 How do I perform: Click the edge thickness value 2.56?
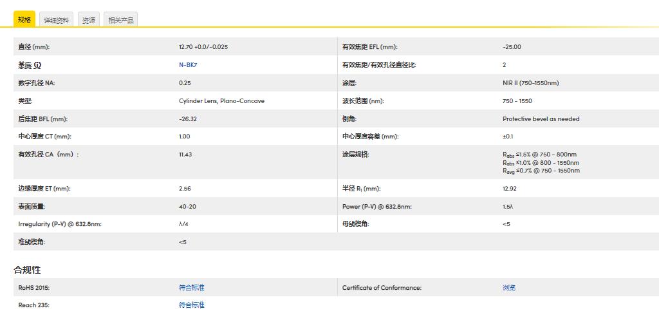[185, 189]
